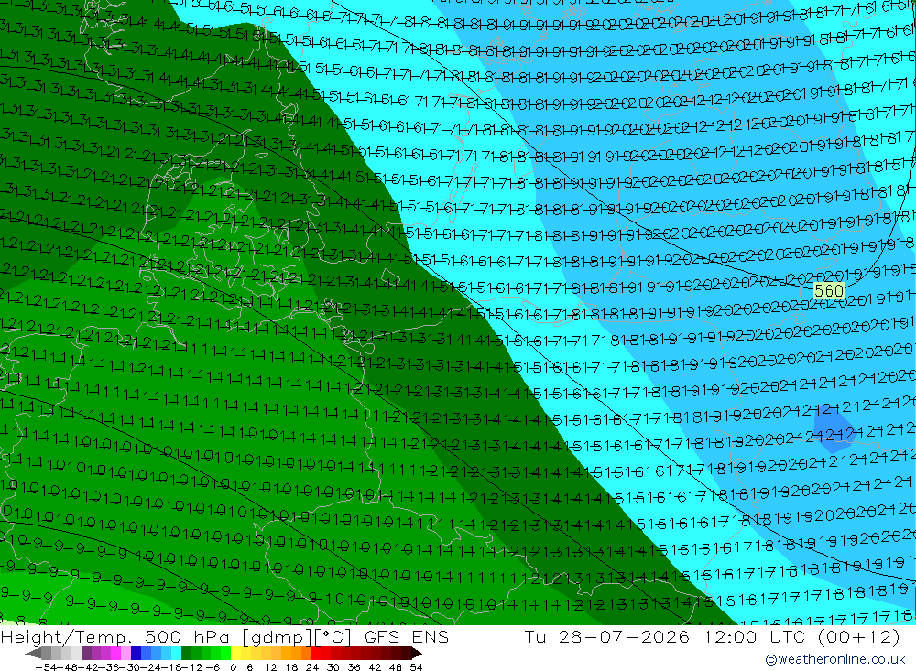Click the bright yellow legend color at 0
This screenshot has height=671, width=916.
click(x=236, y=654)
